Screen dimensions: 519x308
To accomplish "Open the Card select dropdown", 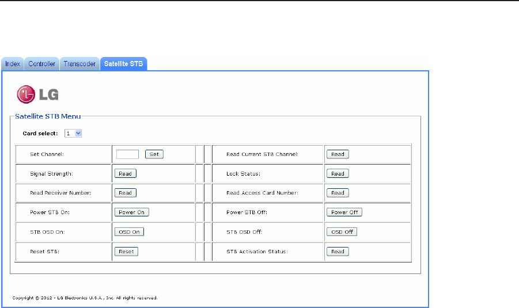I will pyautogui.click(x=73, y=133).
